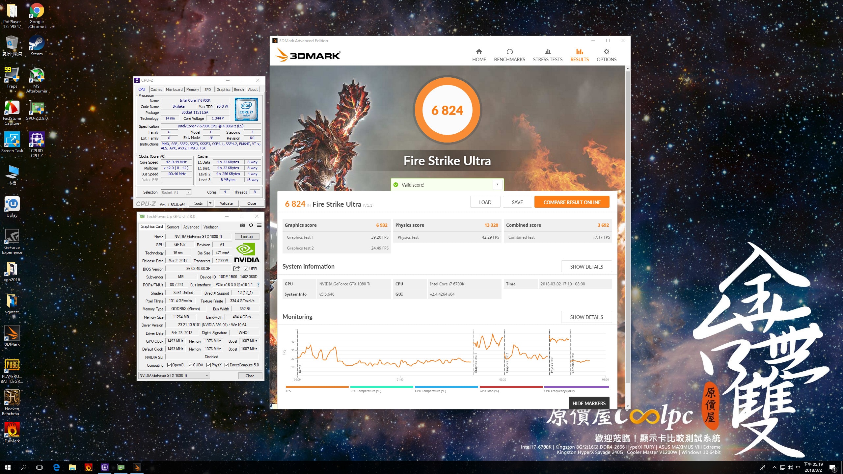The width and height of the screenshot is (843, 474).
Task: Click Save result button
Action: coord(517,202)
